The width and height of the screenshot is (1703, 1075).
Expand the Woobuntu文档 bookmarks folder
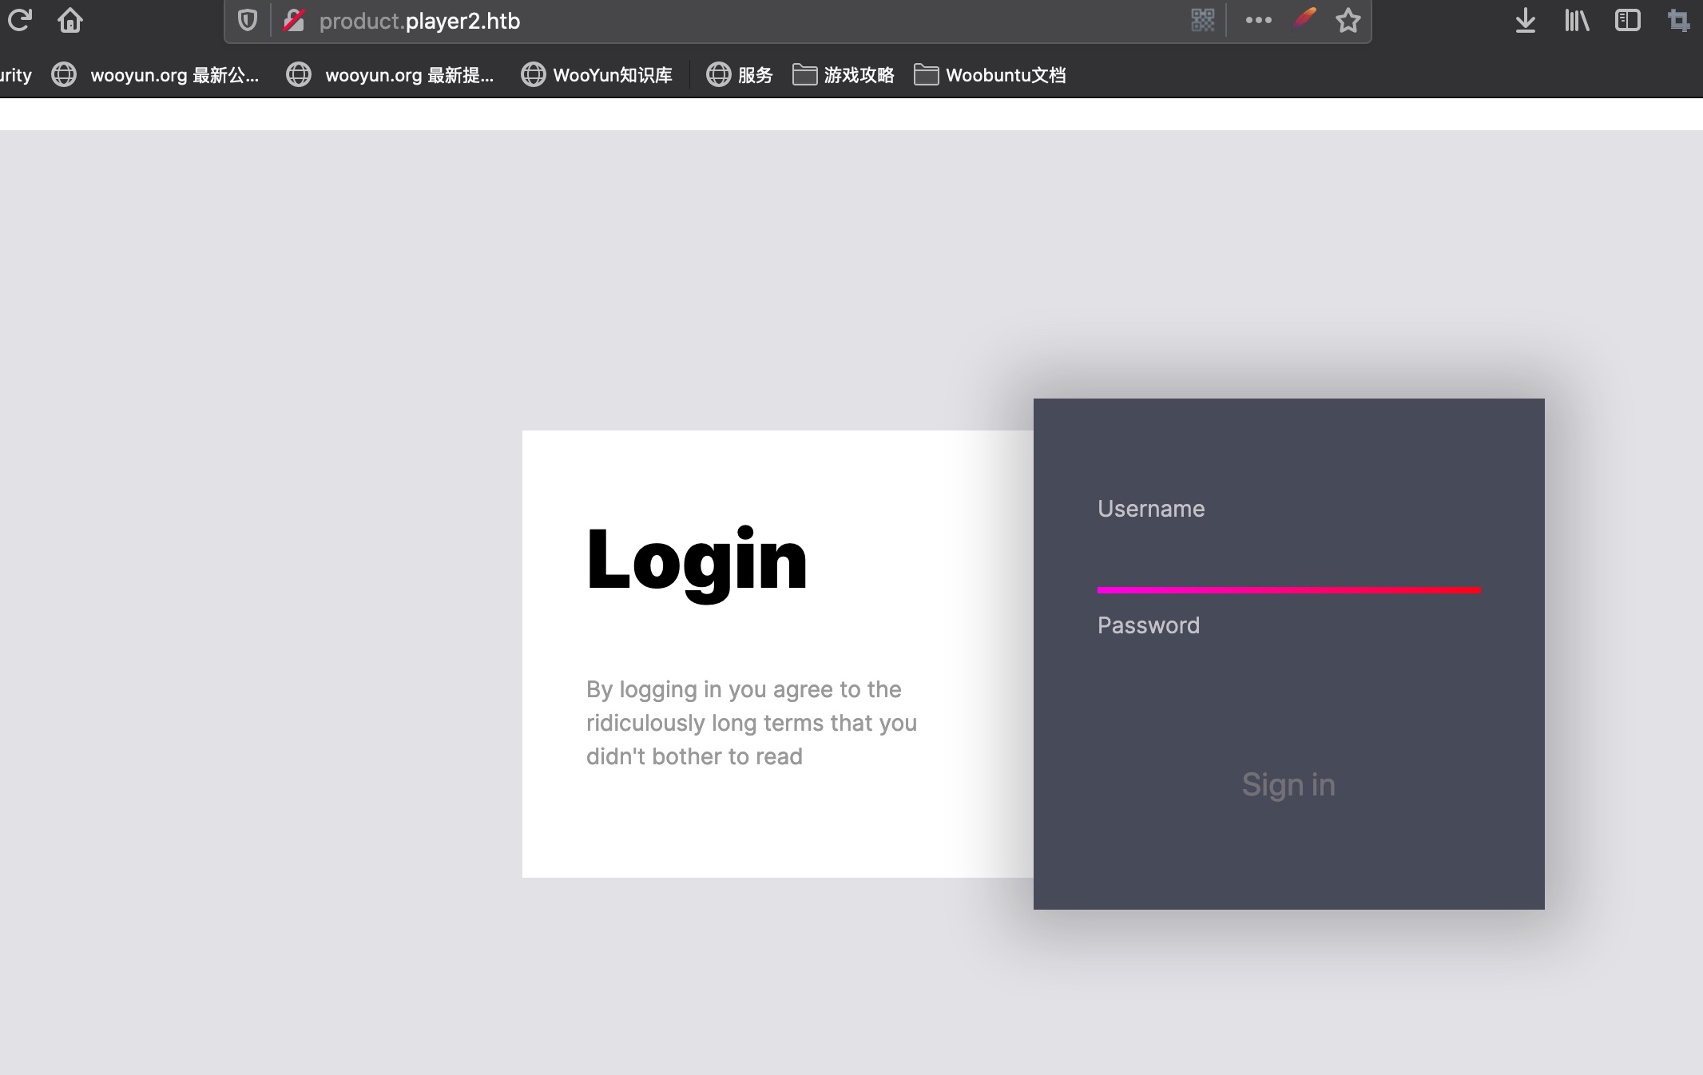tap(990, 75)
